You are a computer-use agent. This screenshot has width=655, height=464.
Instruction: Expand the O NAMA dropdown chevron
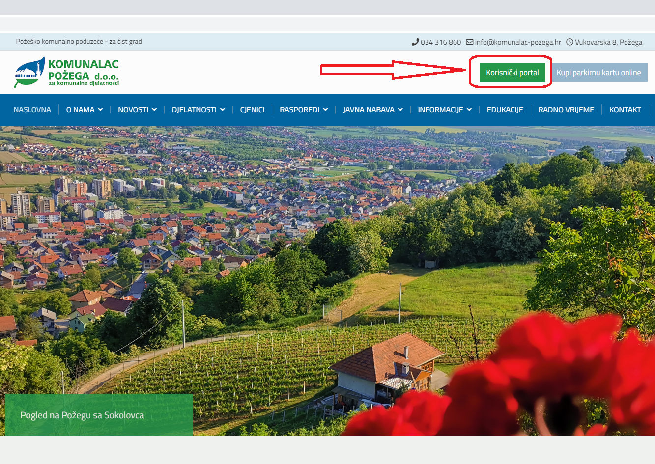(x=100, y=110)
